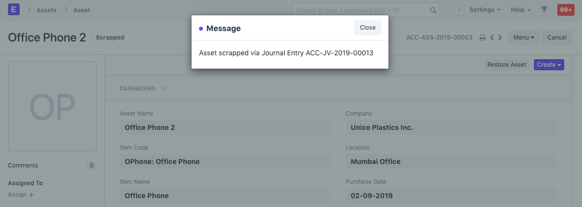
Task: Open the Help dropdown menu
Action: click(521, 10)
